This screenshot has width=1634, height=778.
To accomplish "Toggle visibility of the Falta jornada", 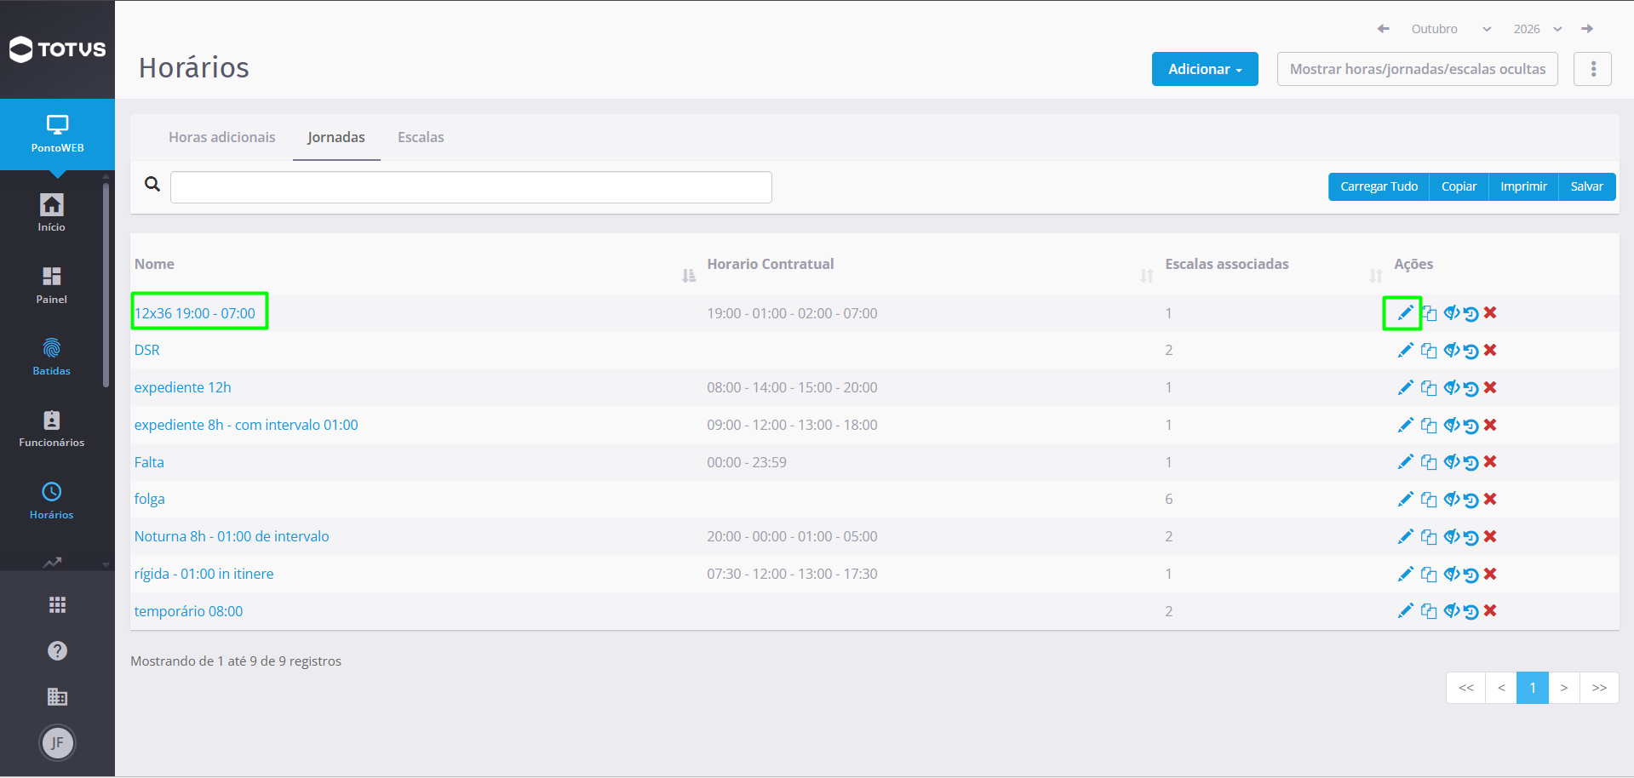I will 1451,461.
